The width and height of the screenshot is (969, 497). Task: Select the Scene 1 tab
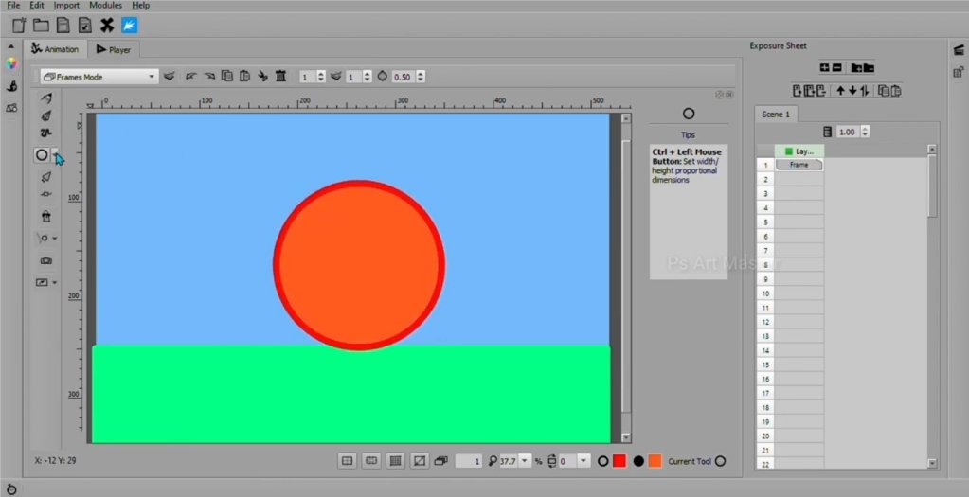click(x=776, y=114)
